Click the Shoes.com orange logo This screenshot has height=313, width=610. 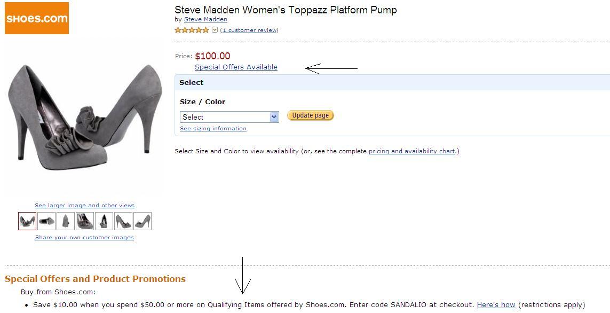(x=37, y=18)
